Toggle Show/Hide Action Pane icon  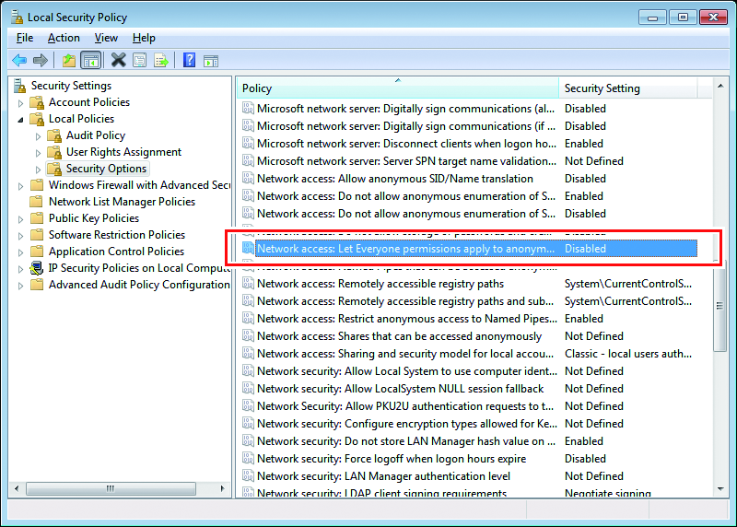210,61
